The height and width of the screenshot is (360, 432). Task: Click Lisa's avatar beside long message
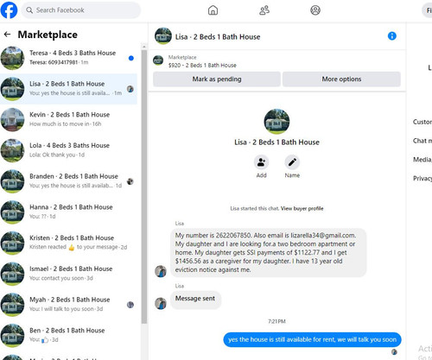click(161, 271)
